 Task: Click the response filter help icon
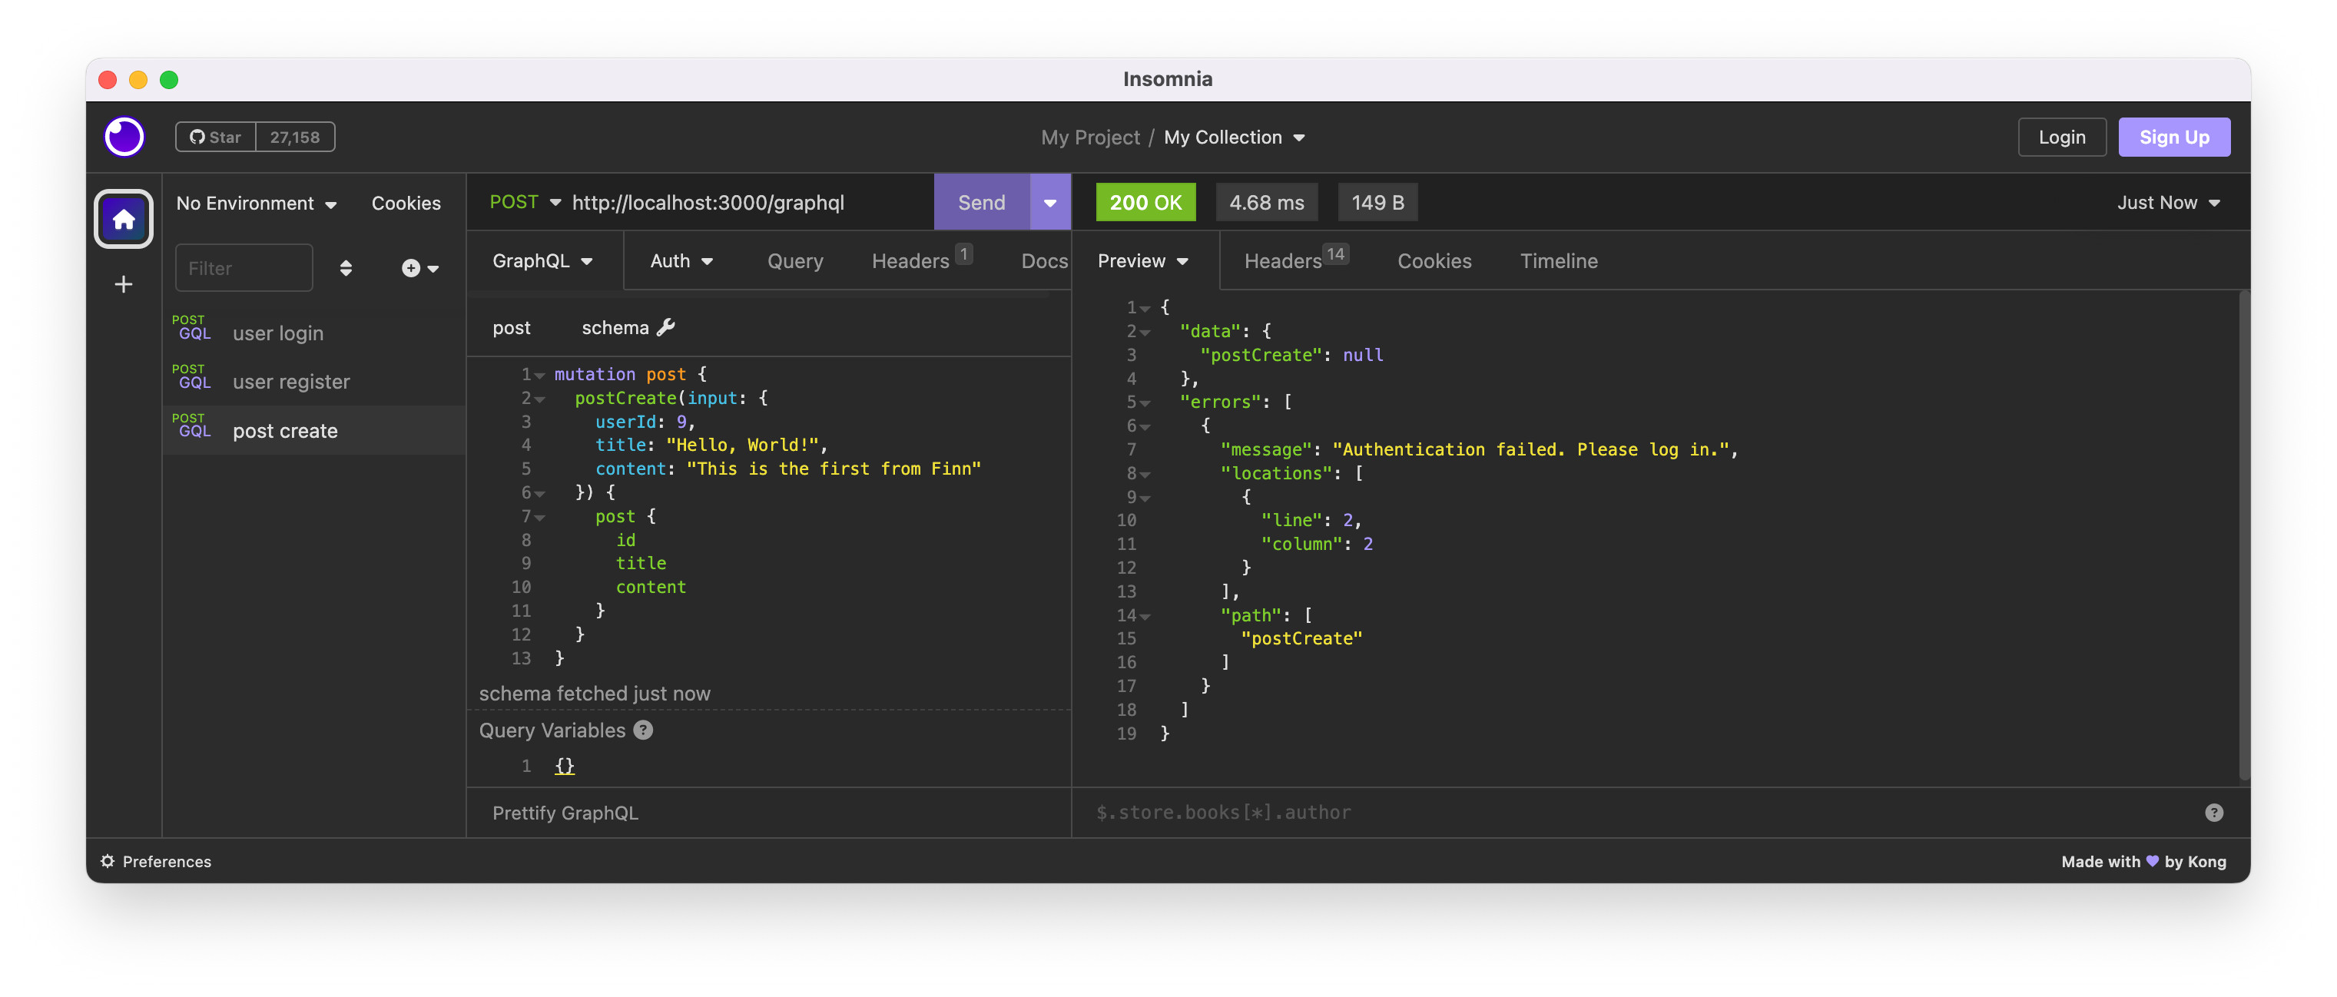coord(2213,812)
